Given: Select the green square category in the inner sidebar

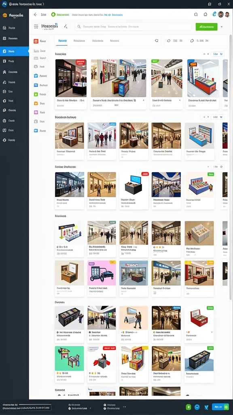Looking at the screenshot, I should (36, 94).
